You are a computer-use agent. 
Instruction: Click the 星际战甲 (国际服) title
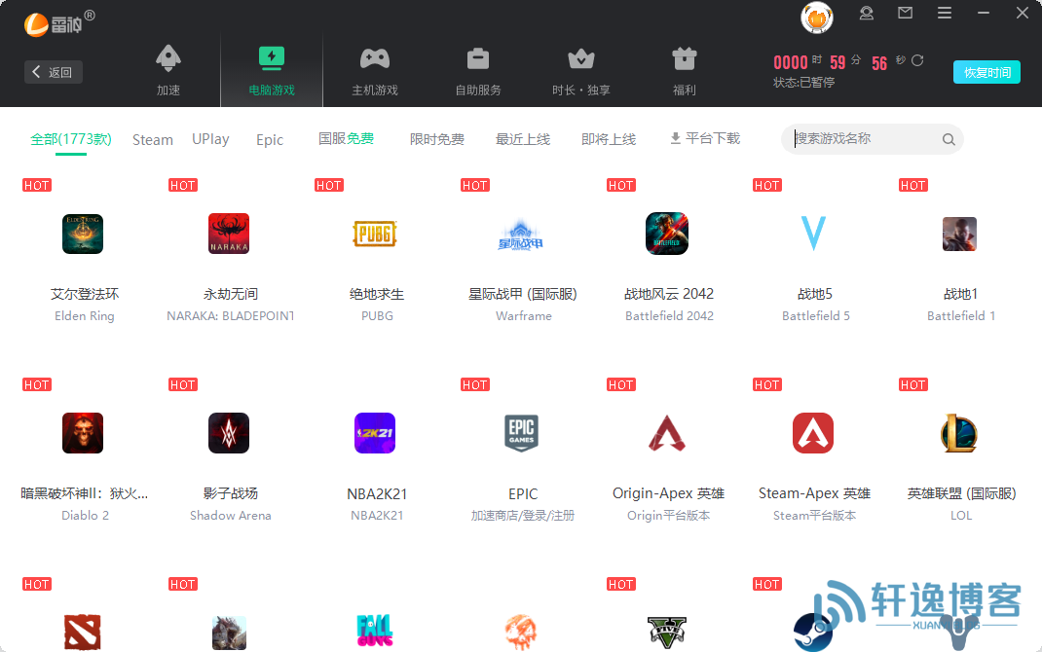click(x=523, y=294)
